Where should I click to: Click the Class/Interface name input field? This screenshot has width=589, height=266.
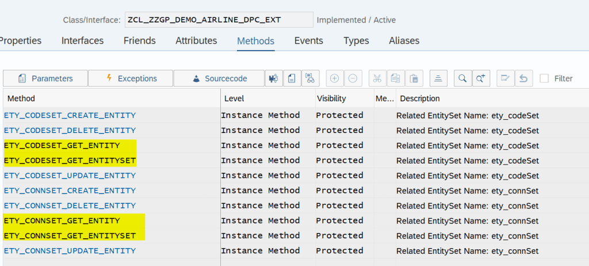tap(219, 20)
